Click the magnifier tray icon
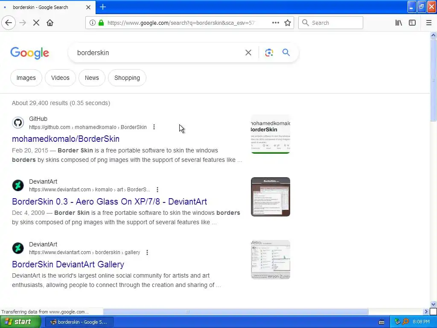This screenshot has height=328, width=437. (x=406, y=322)
